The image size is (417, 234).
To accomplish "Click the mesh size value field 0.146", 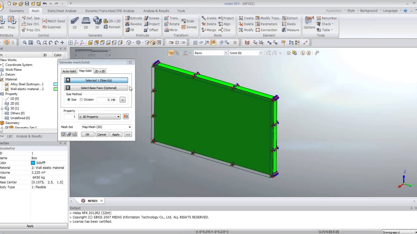I will [107, 100].
